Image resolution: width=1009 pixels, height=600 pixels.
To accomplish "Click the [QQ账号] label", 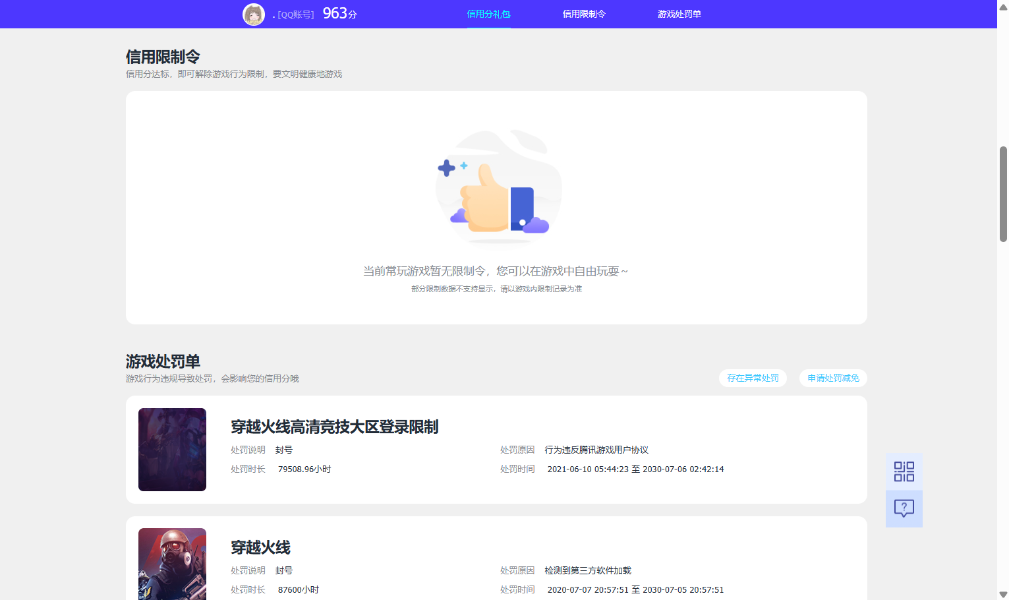I will (295, 15).
